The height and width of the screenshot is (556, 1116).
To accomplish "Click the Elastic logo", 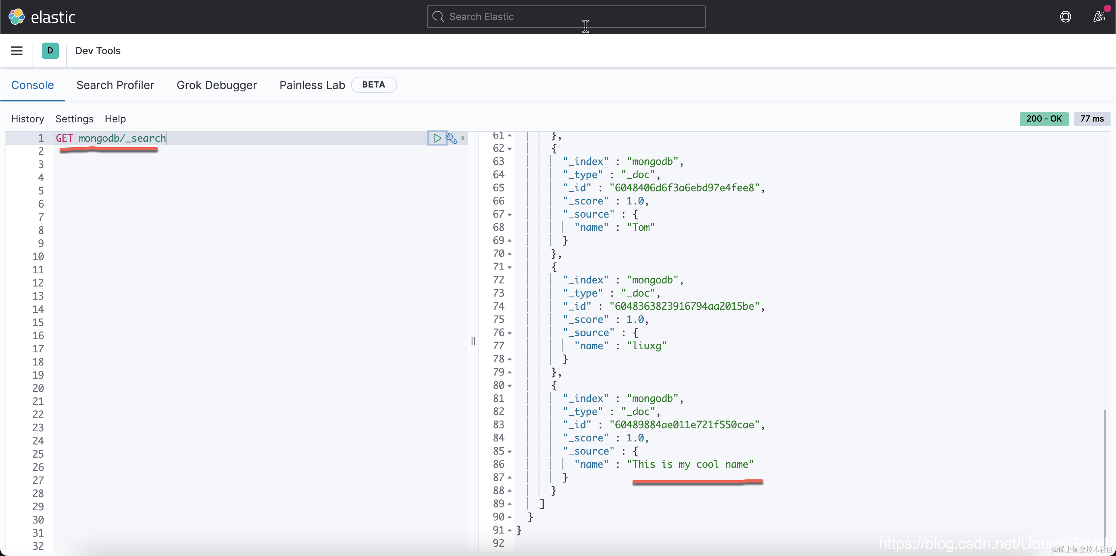I will pos(41,17).
